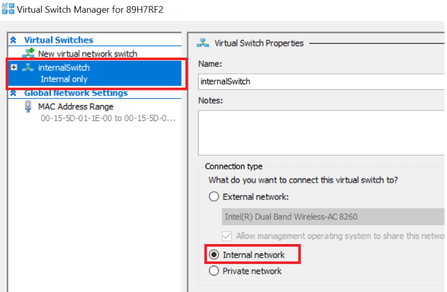Collapse the Global Network Settings chevron

click(x=13, y=93)
